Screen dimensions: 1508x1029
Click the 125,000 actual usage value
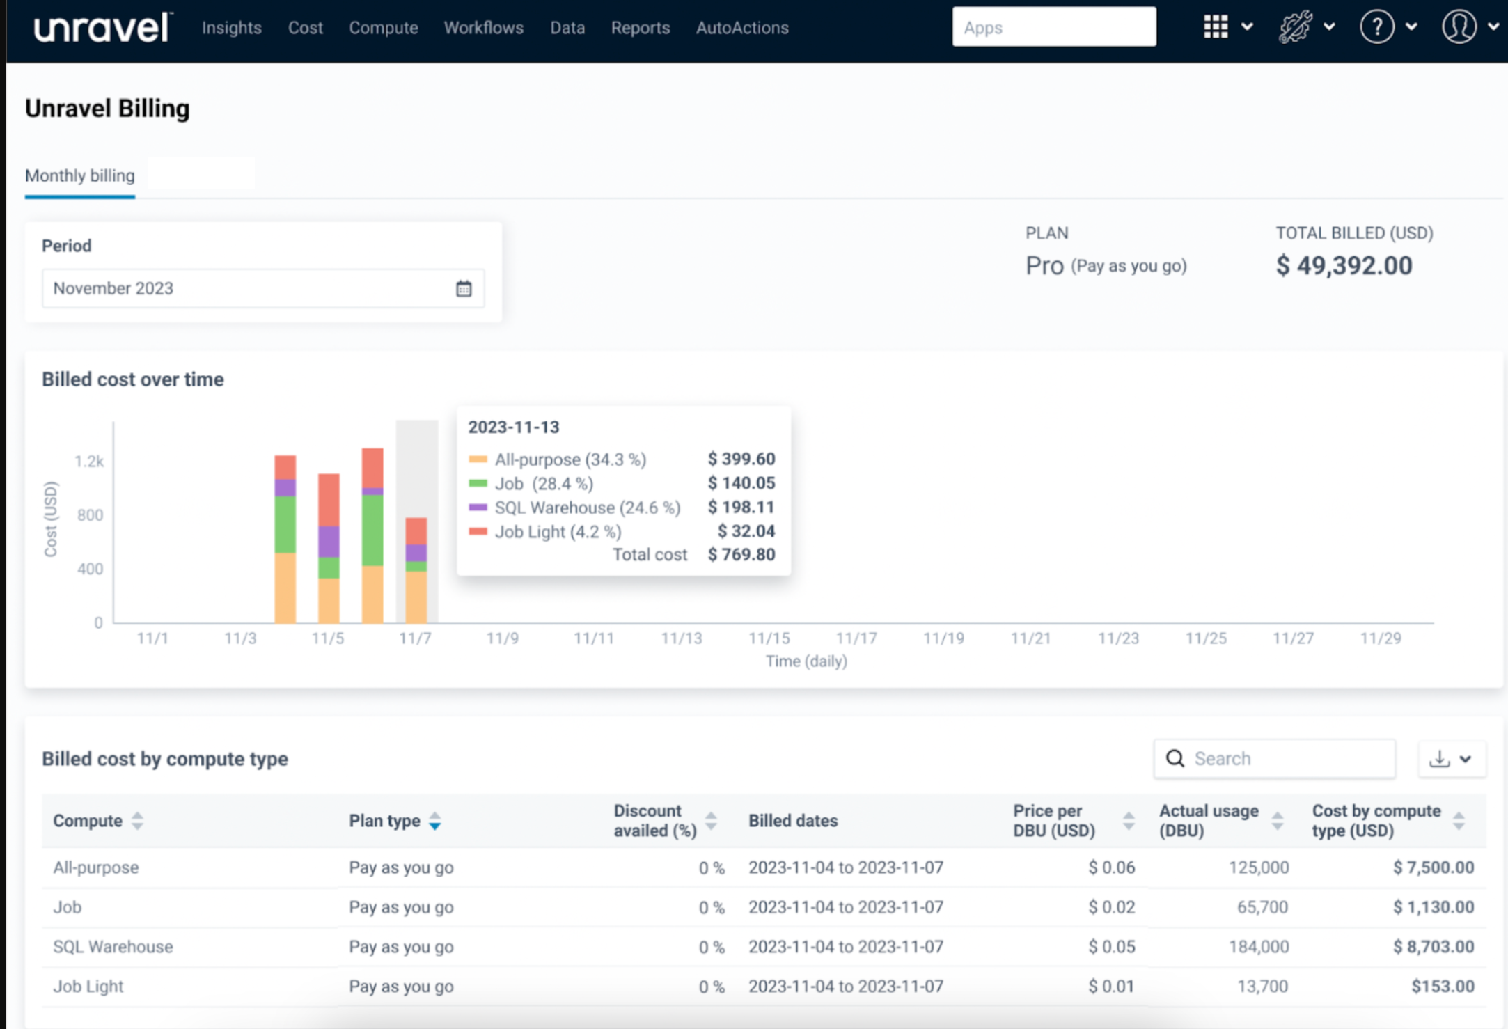(1259, 867)
